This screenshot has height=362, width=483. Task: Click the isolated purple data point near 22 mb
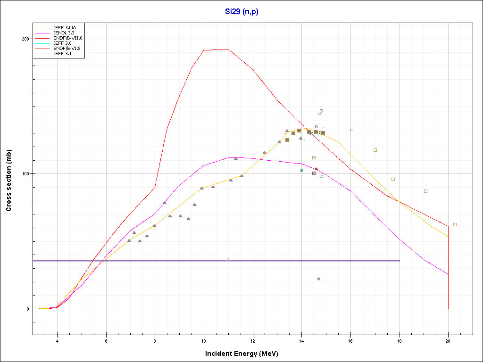point(318,279)
